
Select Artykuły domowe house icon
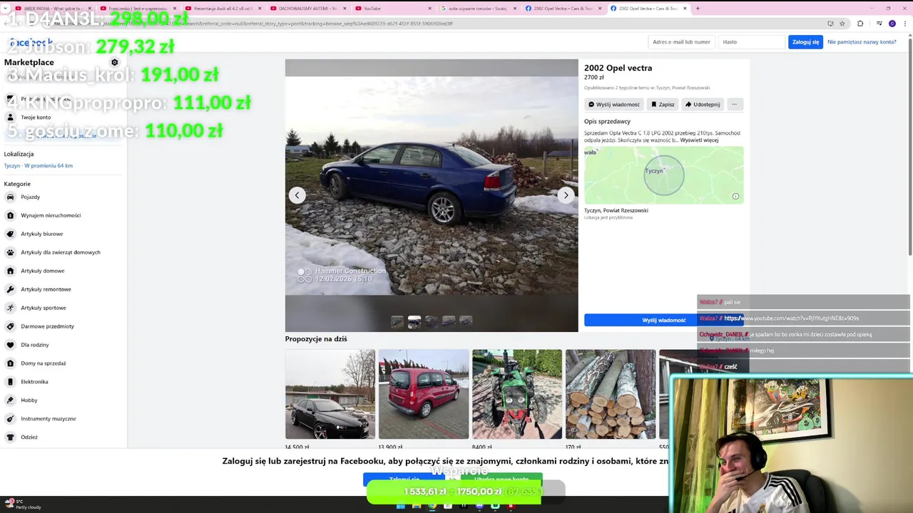pyautogui.click(x=10, y=271)
